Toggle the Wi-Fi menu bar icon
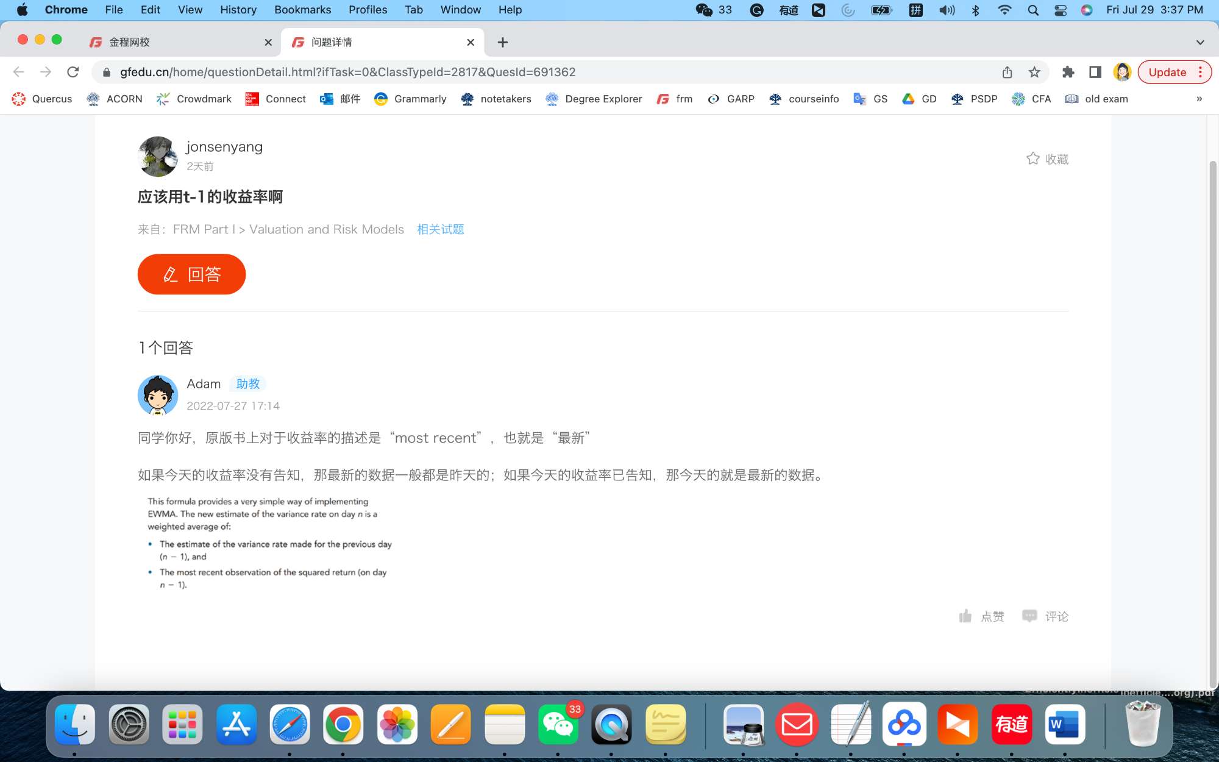The image size is (1219, 762). pyautogui.click(x=1004, y=10)
